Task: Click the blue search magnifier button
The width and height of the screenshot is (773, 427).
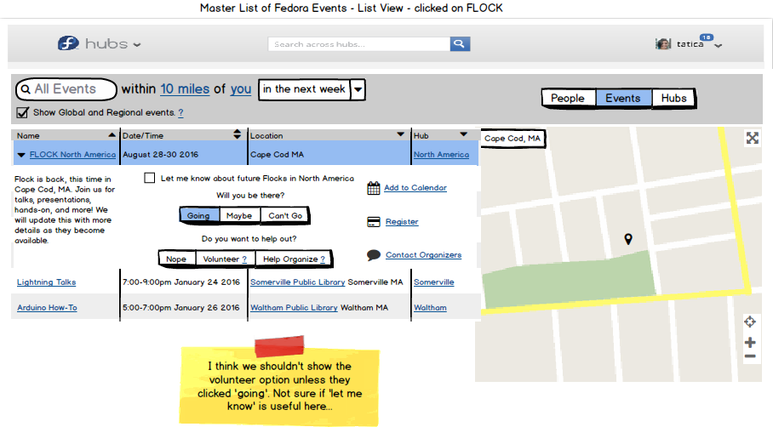Action: pyautogui.click(x=460, y=44)
